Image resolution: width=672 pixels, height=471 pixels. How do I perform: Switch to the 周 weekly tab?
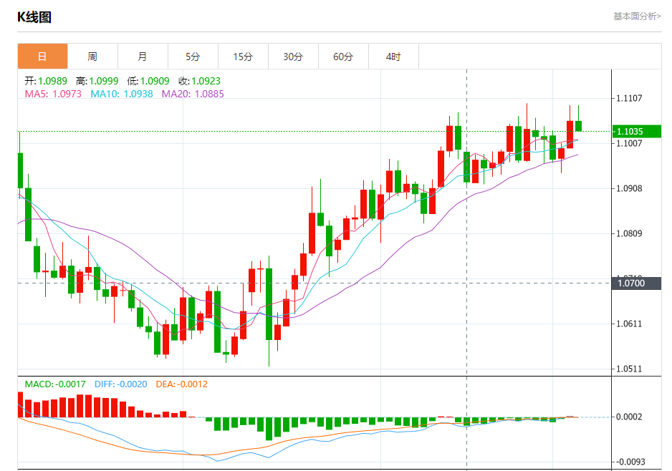92,56
